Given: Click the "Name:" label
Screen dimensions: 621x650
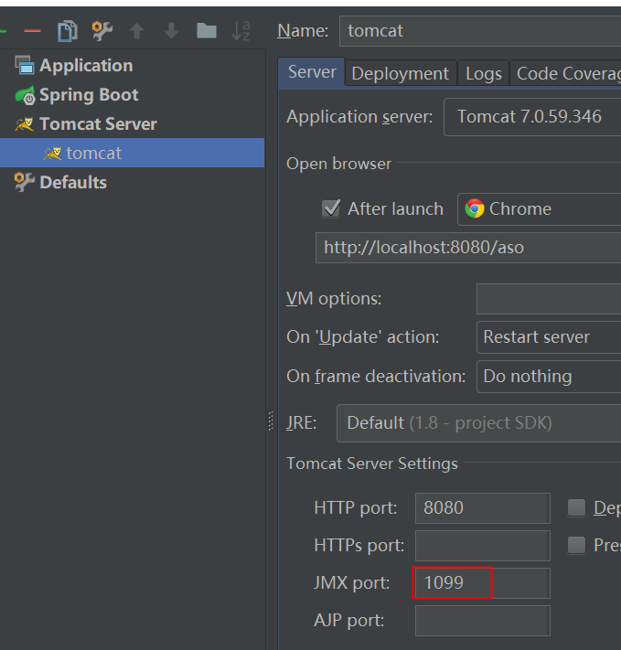Looking at the screenshot, I should pos(303,31).
